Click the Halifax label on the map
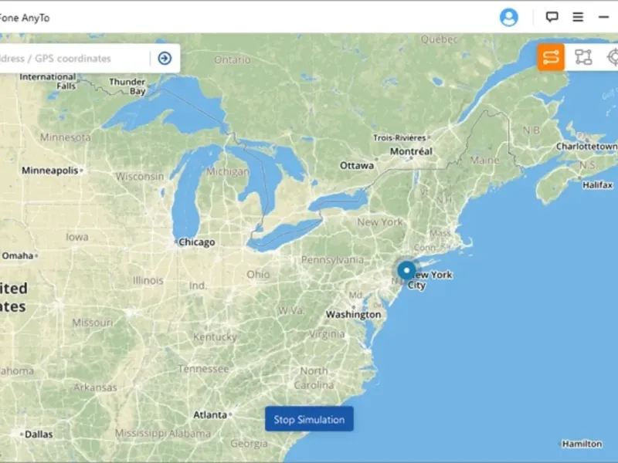 click(x=597, y=184)
